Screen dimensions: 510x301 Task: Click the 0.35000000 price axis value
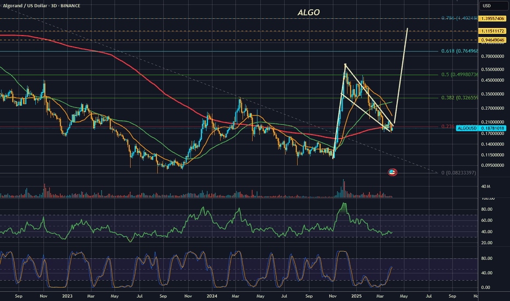click(492, 94)
